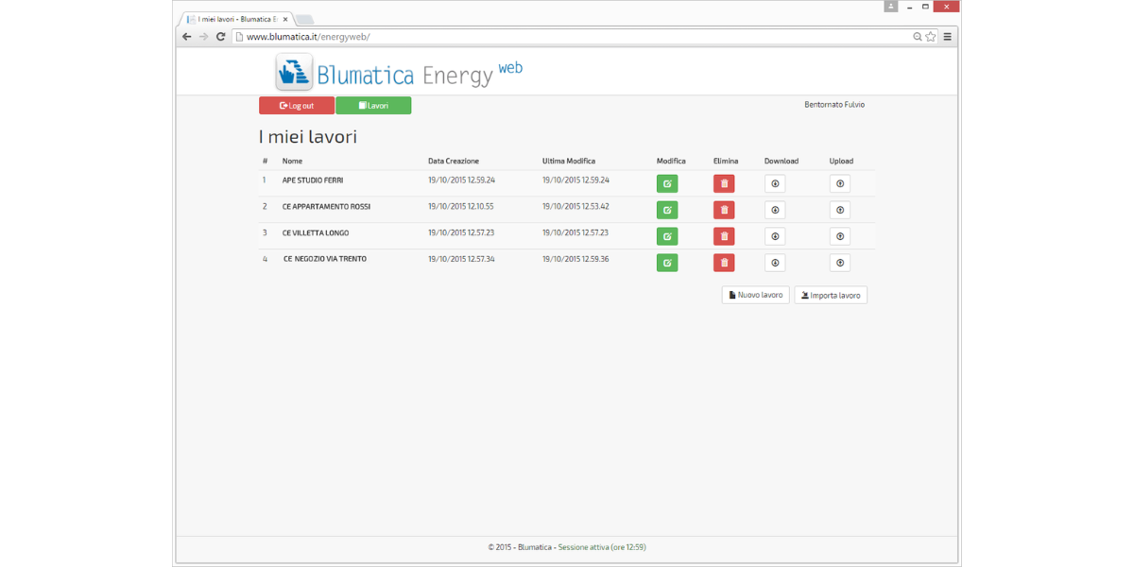1134x567 pixels.
Task: Remove the CE NEGOZIO VIA TRENTO job
Action: tap(724, 263)
